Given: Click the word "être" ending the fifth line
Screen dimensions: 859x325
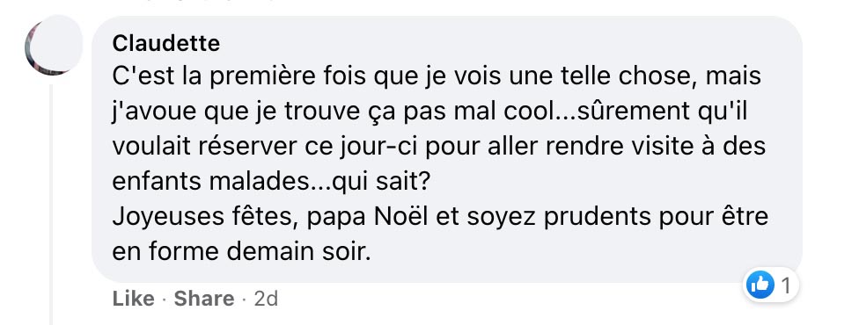Looking at the screenshot, I should click(742, 217).
